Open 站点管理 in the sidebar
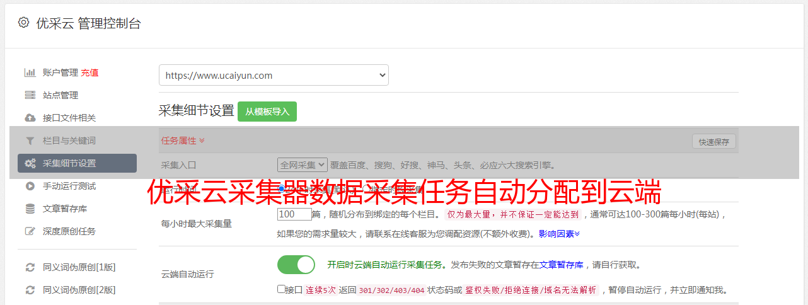The width and height of the screenshot is (808, 305). [x=61, y=95]
